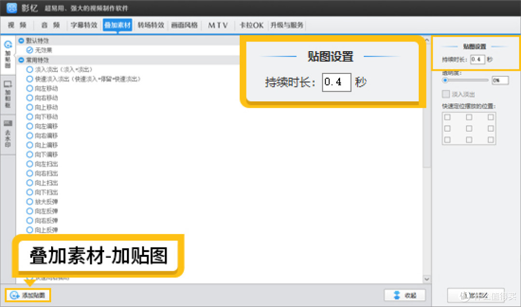Screen dimensions: 521x307
Task: Select the 放大反弹 effect
Action: [x=42, y=202]
